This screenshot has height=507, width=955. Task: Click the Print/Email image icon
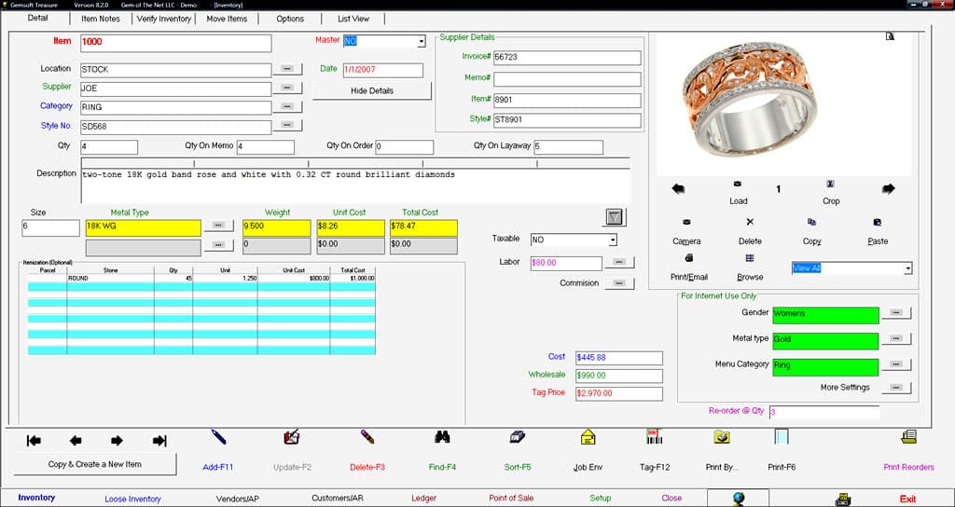[689, 258]
